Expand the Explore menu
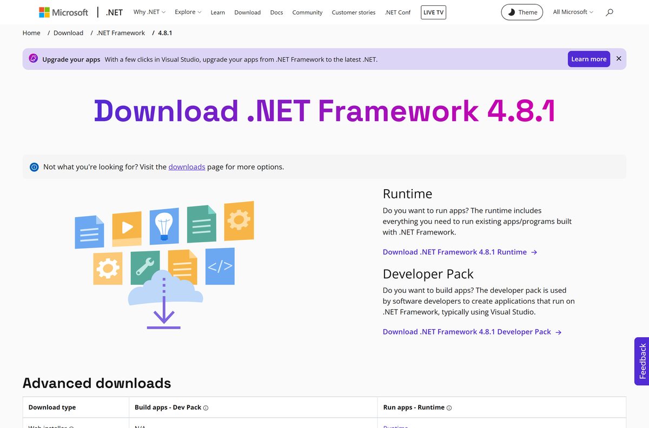 click(x=188, y=12)
